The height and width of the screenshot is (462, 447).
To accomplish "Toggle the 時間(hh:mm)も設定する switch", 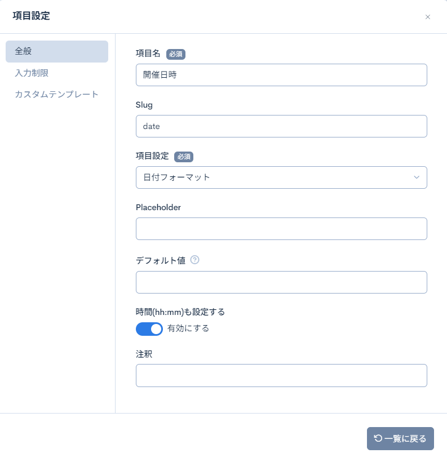I will click(149, 329).
